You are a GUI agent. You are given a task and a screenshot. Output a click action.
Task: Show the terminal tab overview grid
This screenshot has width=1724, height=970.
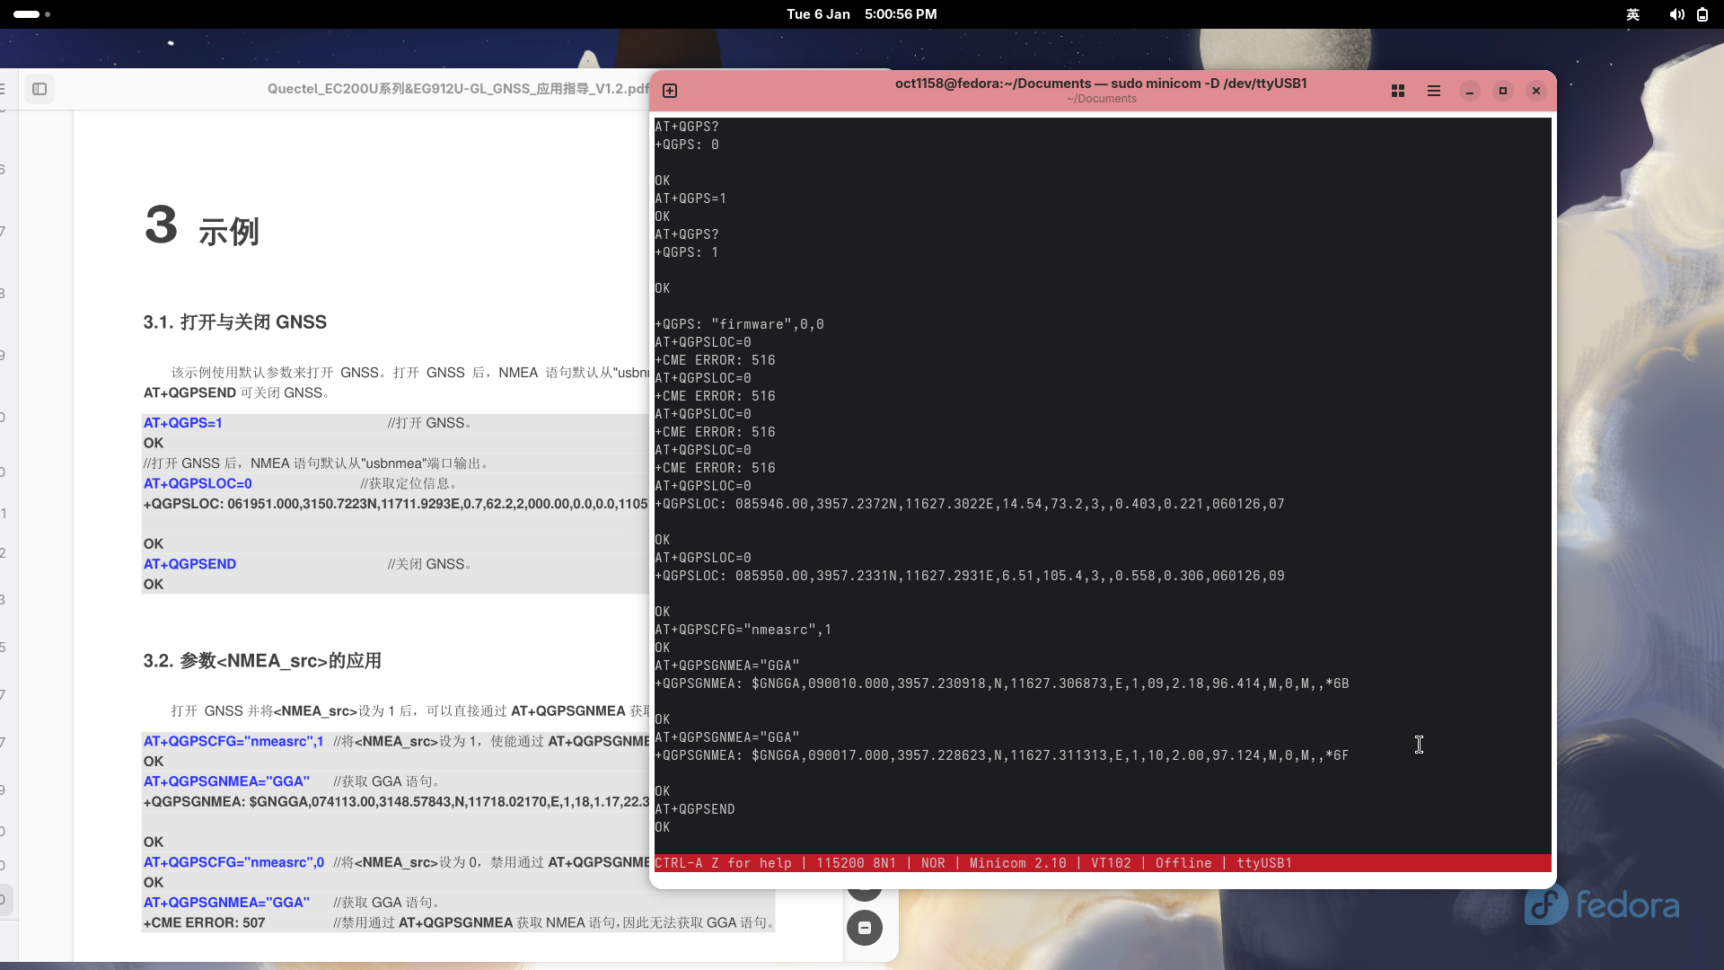coord(1398,91)
